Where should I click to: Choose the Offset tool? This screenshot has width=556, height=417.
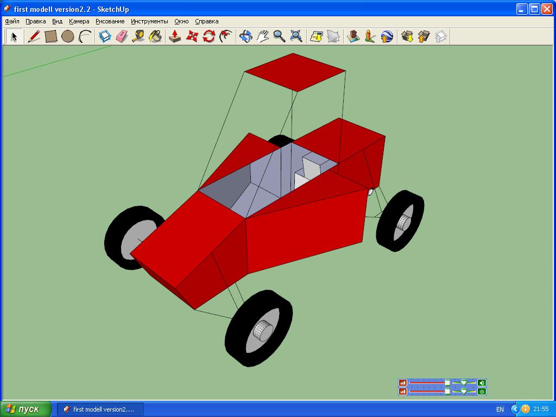point(226,36)
